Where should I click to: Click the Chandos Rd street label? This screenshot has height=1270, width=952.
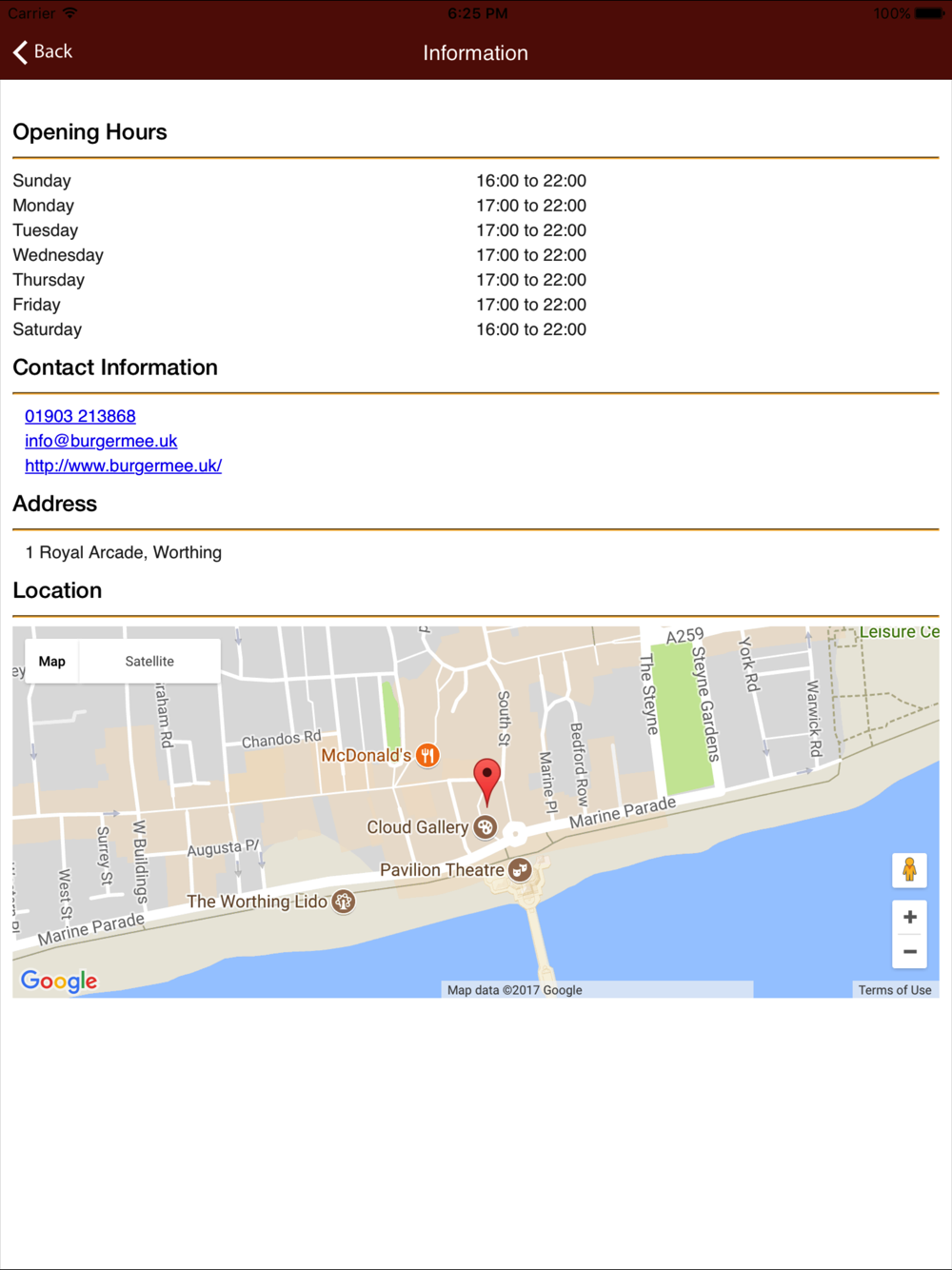click(x=282, y=739)
